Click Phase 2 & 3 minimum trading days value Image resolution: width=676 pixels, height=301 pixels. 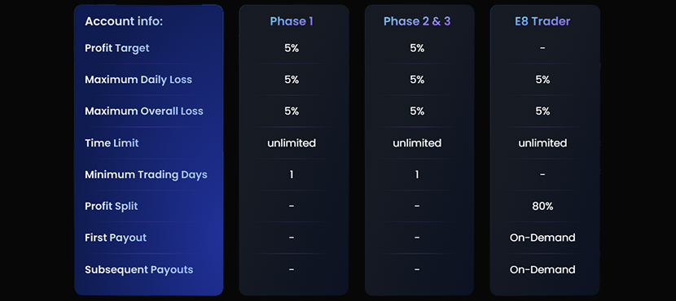coord(417,175)
